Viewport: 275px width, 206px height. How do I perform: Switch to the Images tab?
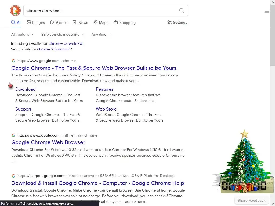tap(36, 23)
